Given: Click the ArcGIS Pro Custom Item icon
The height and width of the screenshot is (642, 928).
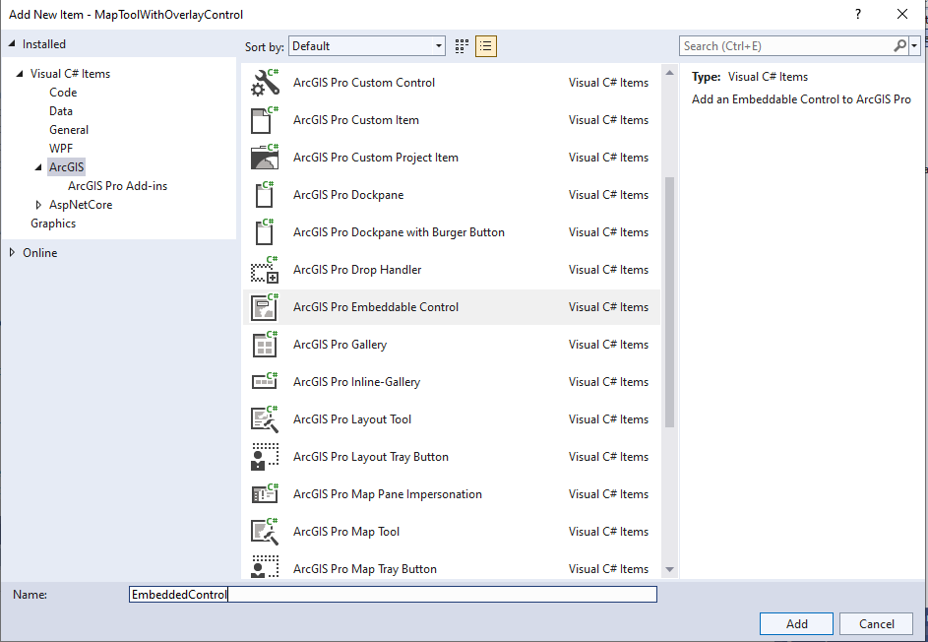Looking at the screenshot, I should [265, 119].
